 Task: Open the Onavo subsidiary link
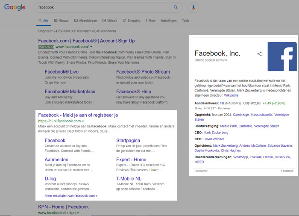click(268, 157)
